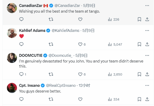Share Cpt. Insano's tweet
The height and width of the screenshot is (106, 154).
[x=147, y=99]
